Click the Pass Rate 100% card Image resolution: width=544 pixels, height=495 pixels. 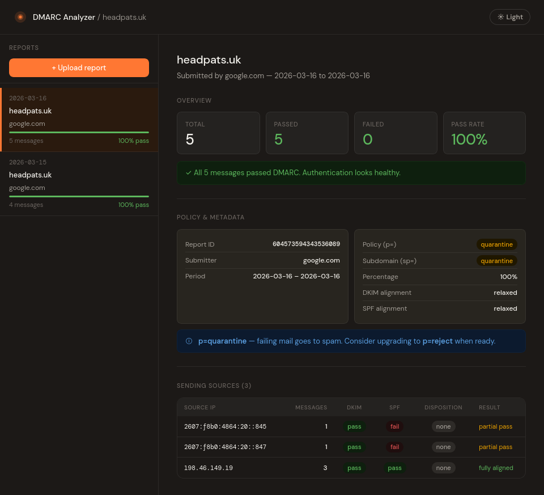484,133
